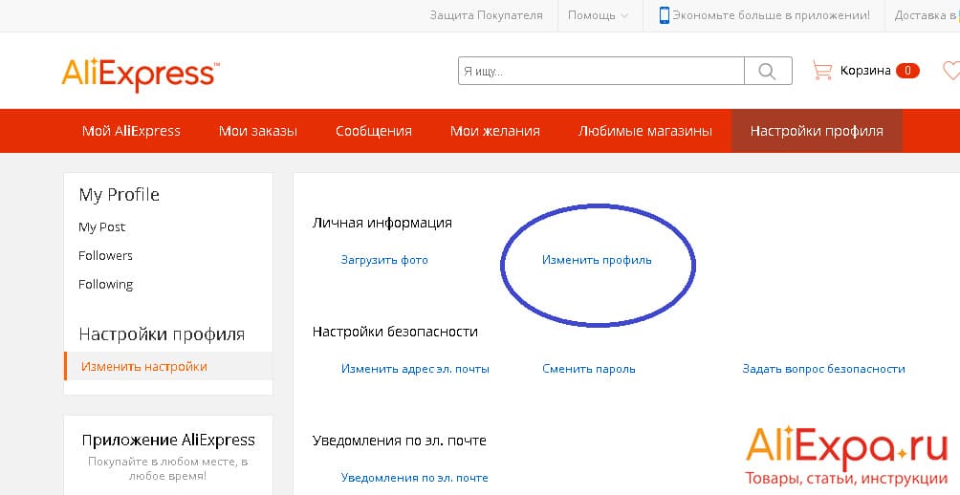Open Задать вопрос безопасности link
The image size is (960, 495).
click(x=823, y=369)
